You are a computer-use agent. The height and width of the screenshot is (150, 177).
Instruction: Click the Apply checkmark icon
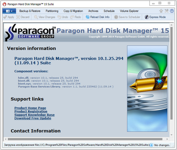5,17
